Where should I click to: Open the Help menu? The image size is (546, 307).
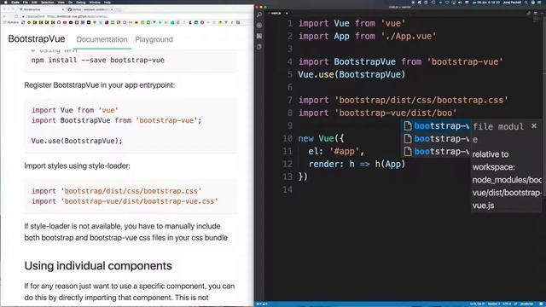107,2
